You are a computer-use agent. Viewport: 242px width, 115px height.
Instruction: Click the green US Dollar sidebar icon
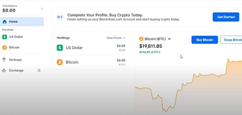4,37
